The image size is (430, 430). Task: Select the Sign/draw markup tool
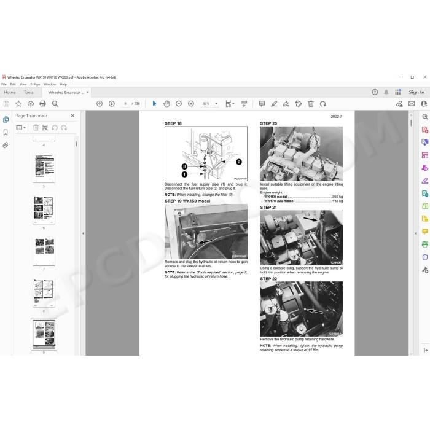(286, 104)
